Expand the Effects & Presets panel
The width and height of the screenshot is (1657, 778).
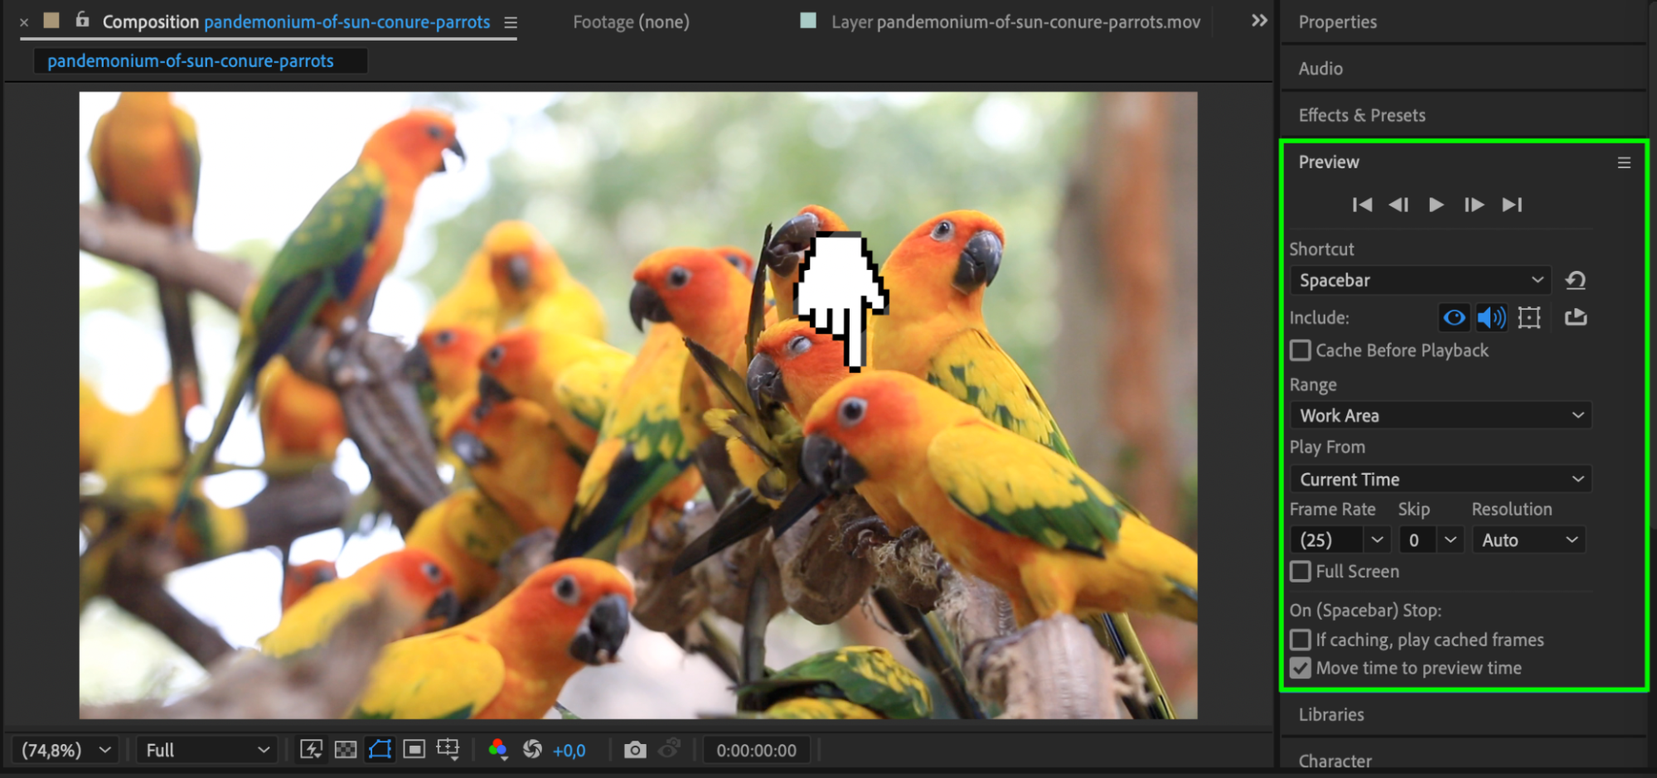[x=1362, y=115]
